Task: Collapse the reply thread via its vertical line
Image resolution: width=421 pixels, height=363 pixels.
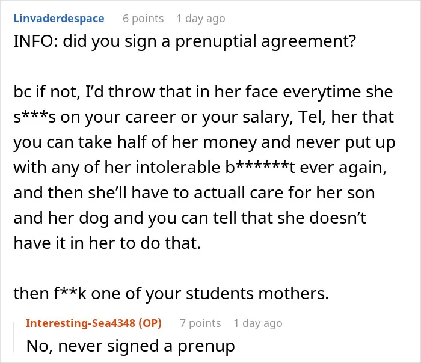Action: pyautogui.click(x=14, y=337)
